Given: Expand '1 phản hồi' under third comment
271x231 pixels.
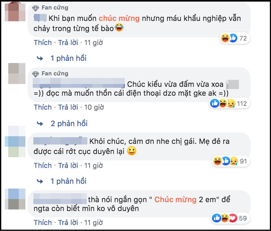Looking at the screenshot, I should [x=68, y=181].
